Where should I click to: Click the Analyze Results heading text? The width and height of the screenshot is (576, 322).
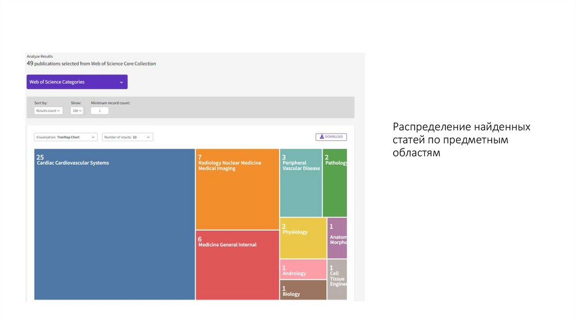click(40, 57)
